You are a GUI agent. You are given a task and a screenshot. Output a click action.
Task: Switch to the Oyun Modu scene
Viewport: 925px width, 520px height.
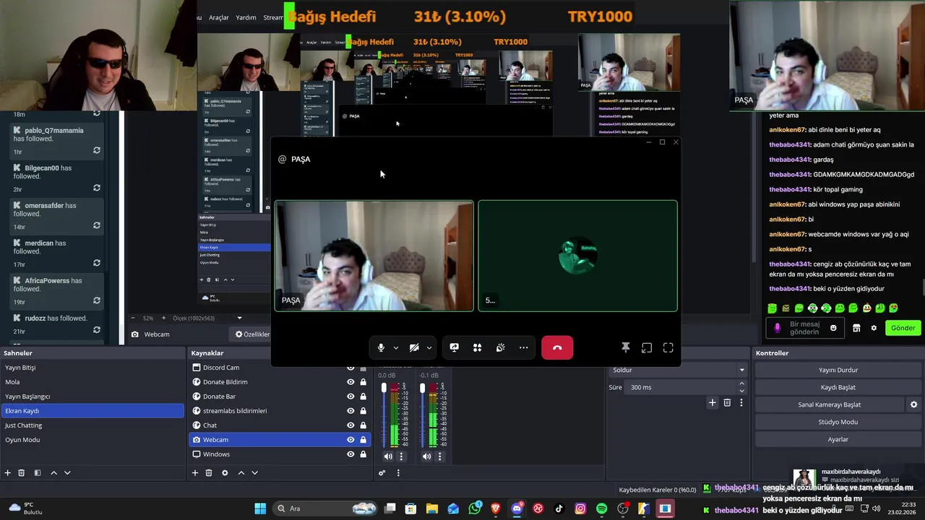click(x=92, y=440)
